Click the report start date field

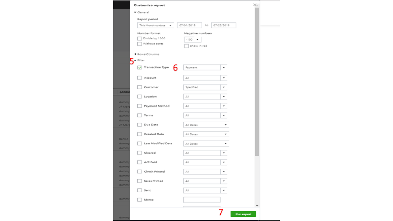pos(189,26)
